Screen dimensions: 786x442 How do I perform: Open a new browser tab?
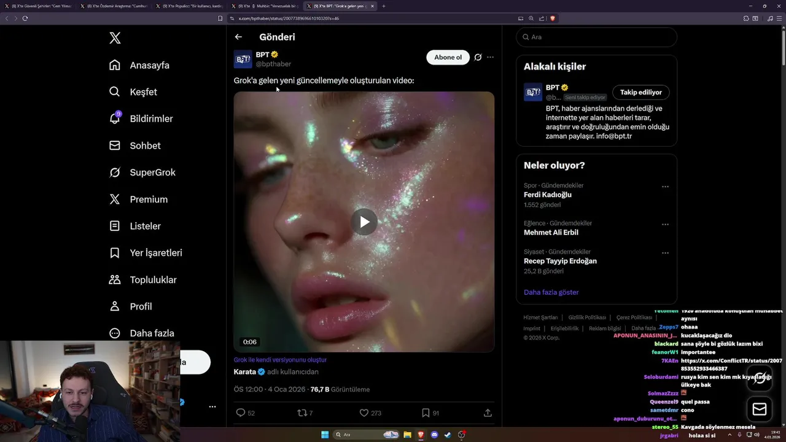[x=384, y=6]
